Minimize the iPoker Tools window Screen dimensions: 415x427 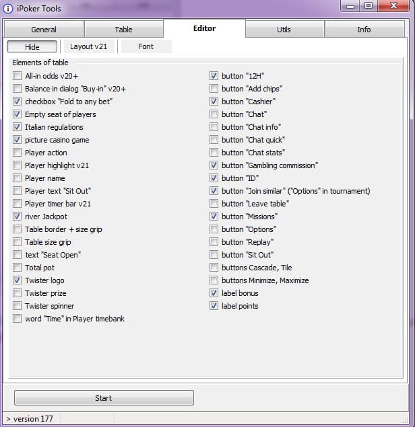pyautogui.click(x=350, y=6)
